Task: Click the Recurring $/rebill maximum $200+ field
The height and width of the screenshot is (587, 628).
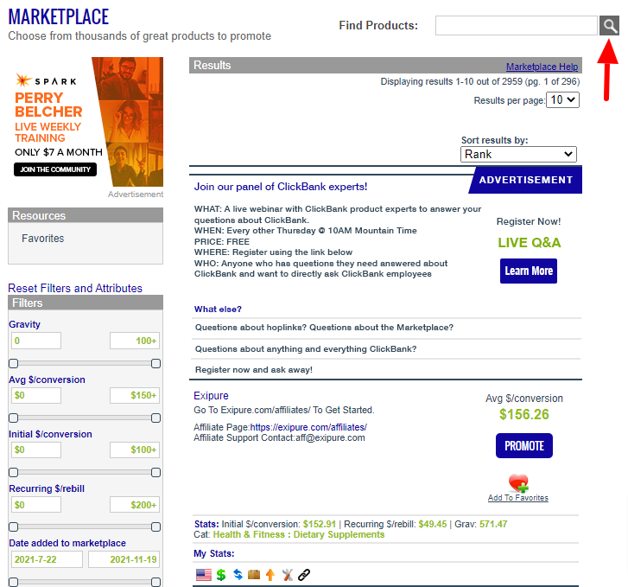Action: [x=135, y=505]
